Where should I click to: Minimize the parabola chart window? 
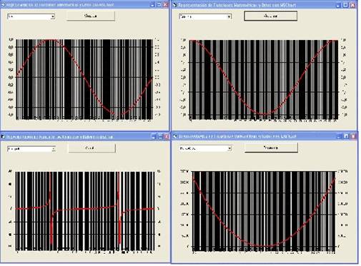point(340,136)
